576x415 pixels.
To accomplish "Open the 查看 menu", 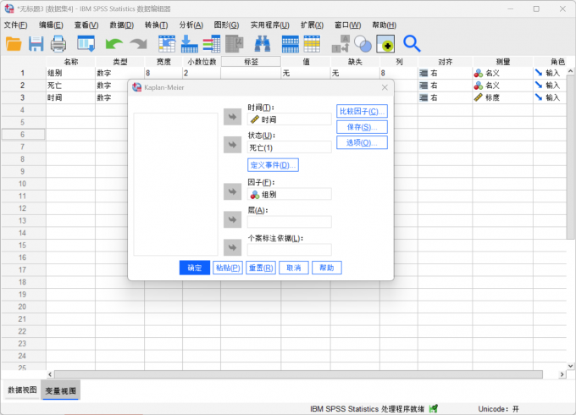I will click(86, 25).
